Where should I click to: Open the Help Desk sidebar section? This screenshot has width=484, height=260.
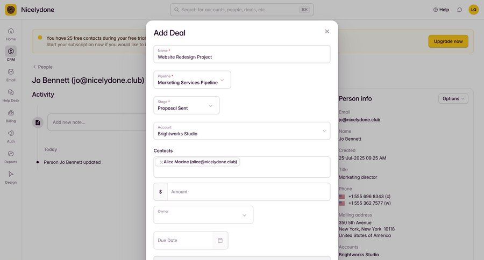(11, 96)
